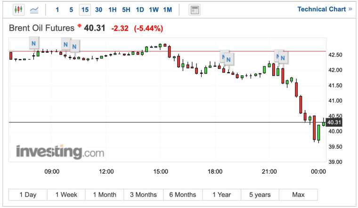
Task: Switch to the area line chart icon
Action: tap(34, 10)
